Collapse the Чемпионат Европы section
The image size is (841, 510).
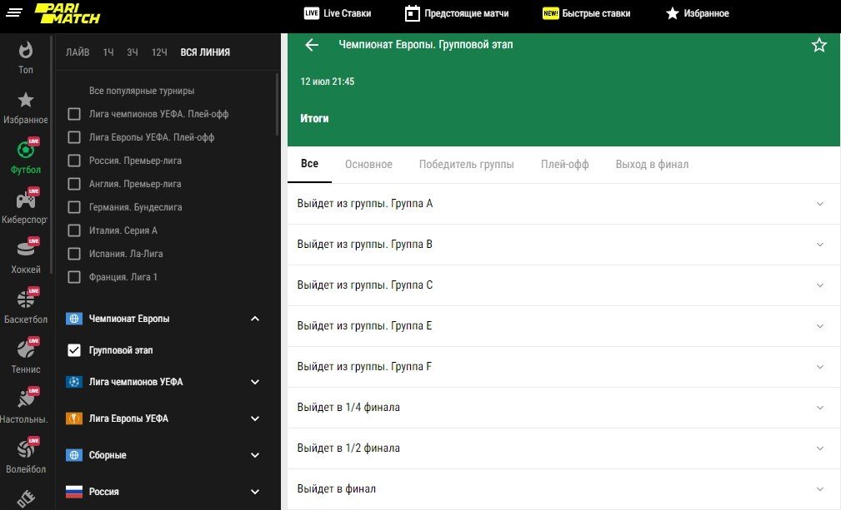click(x=255, y=319)
